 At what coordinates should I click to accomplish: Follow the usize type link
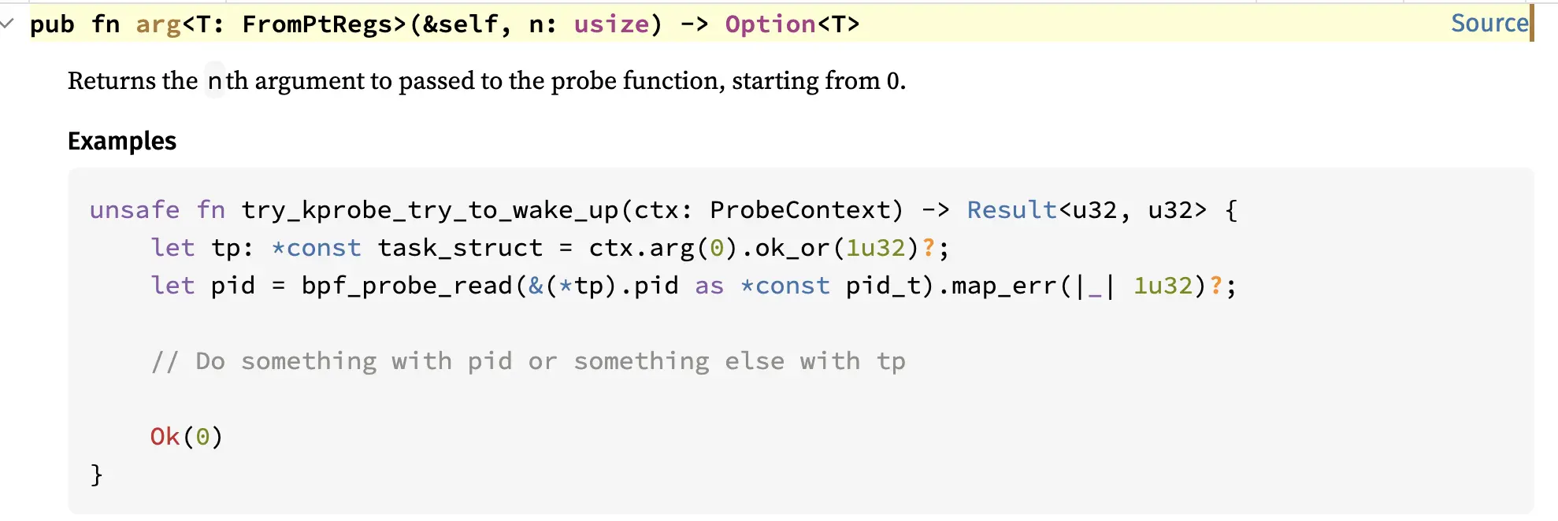611,24
